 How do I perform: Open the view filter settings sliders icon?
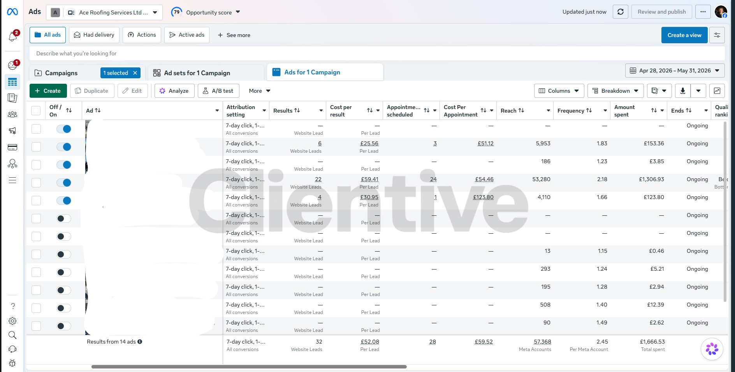717,35
